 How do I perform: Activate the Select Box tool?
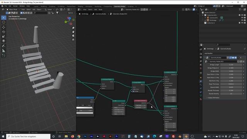pyautogui.click(x=3, y=18)
